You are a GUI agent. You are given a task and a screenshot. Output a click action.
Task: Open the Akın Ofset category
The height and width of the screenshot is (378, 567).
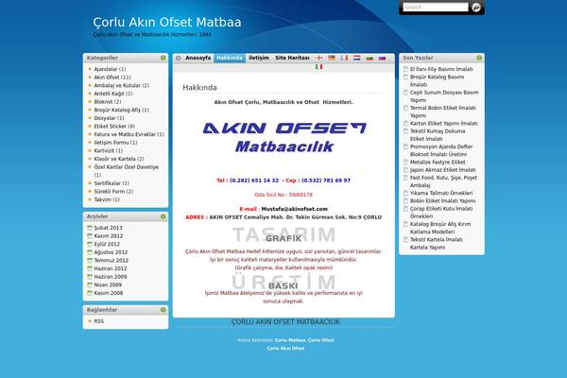(x=107, y=77)
